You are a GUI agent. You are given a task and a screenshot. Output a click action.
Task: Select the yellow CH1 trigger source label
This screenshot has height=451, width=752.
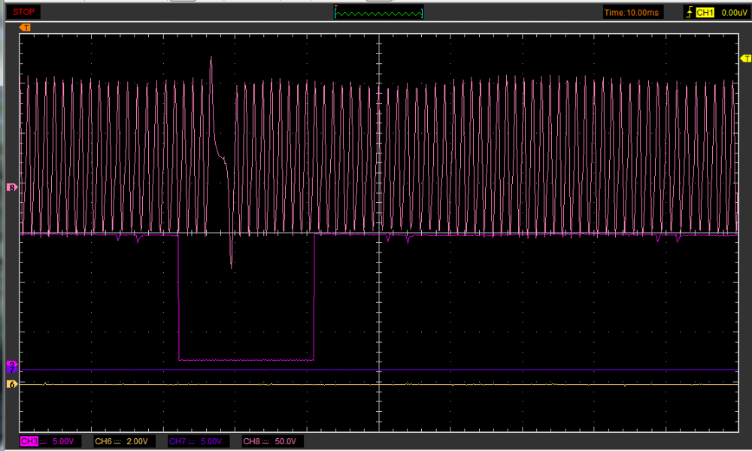tap(705, 12)
